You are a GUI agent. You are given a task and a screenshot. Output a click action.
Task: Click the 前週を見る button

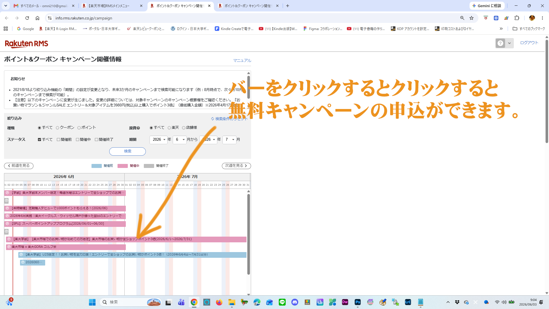click(19, 166)
